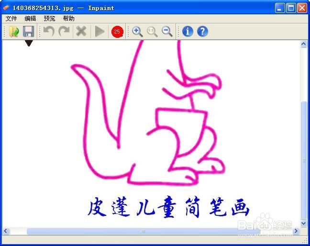The image size is (310, 246).
Task: Open an image file with the folder icon
Action: tap(14, 32)
